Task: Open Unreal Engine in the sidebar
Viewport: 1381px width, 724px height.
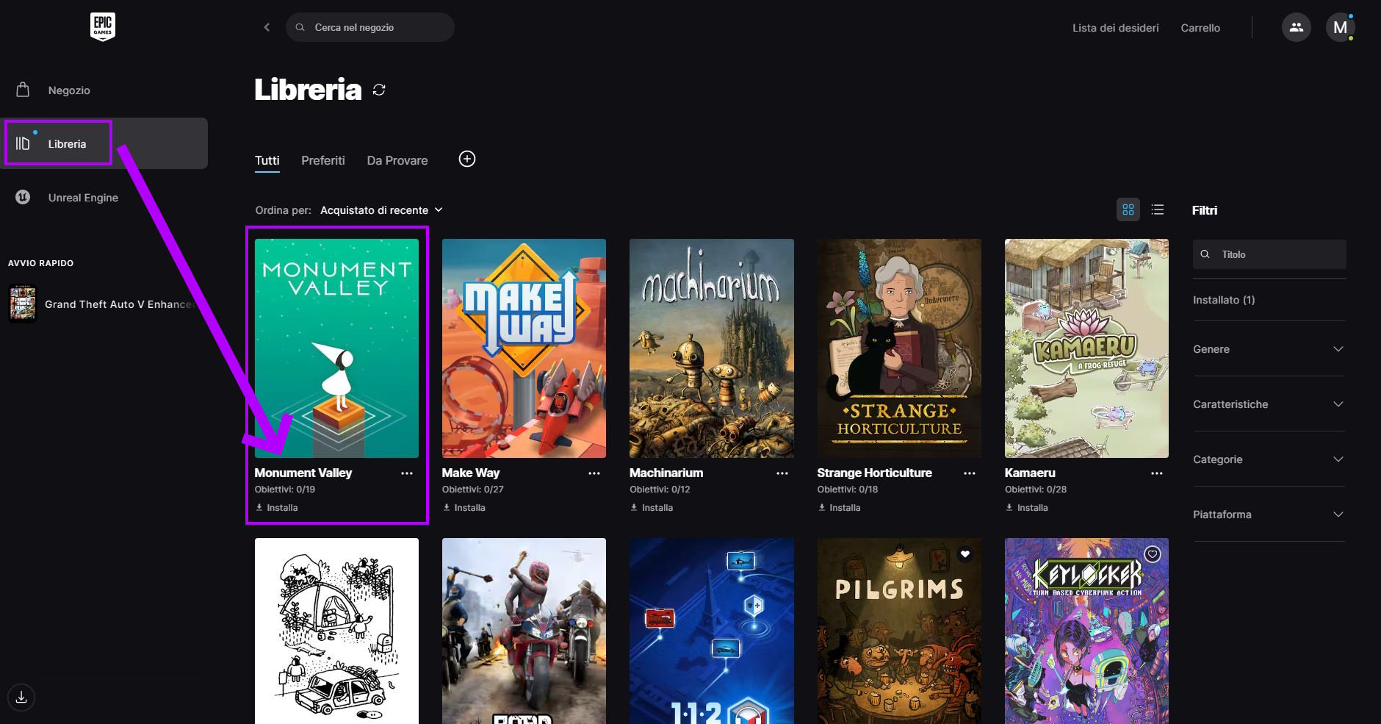Action: pos(104,197)
